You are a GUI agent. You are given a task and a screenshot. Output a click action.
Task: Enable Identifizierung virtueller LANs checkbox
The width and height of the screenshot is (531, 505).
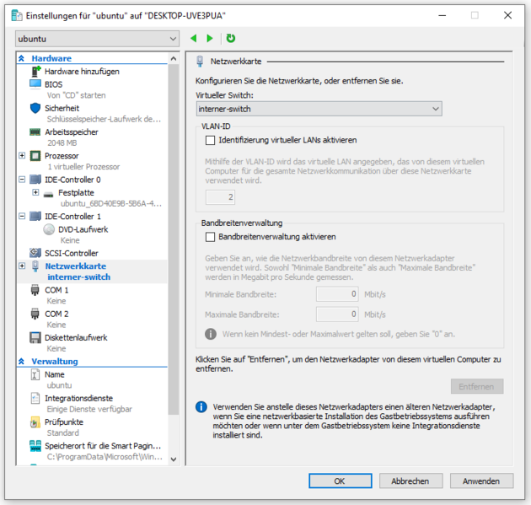click(x=211, y=140)
